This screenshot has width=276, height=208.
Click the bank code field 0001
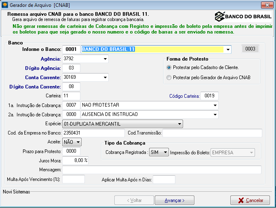[71, 49]
